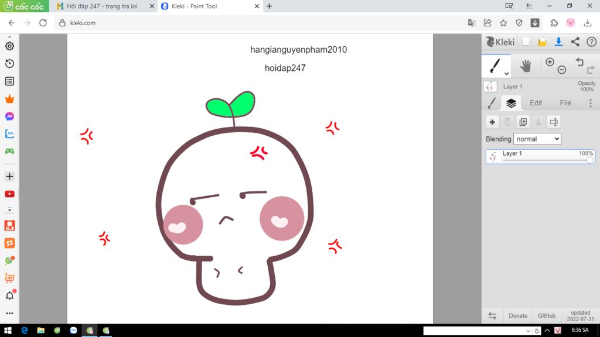Open browser downloads arrow
This screenshot has width=600, height=337.
pos(588,23)
